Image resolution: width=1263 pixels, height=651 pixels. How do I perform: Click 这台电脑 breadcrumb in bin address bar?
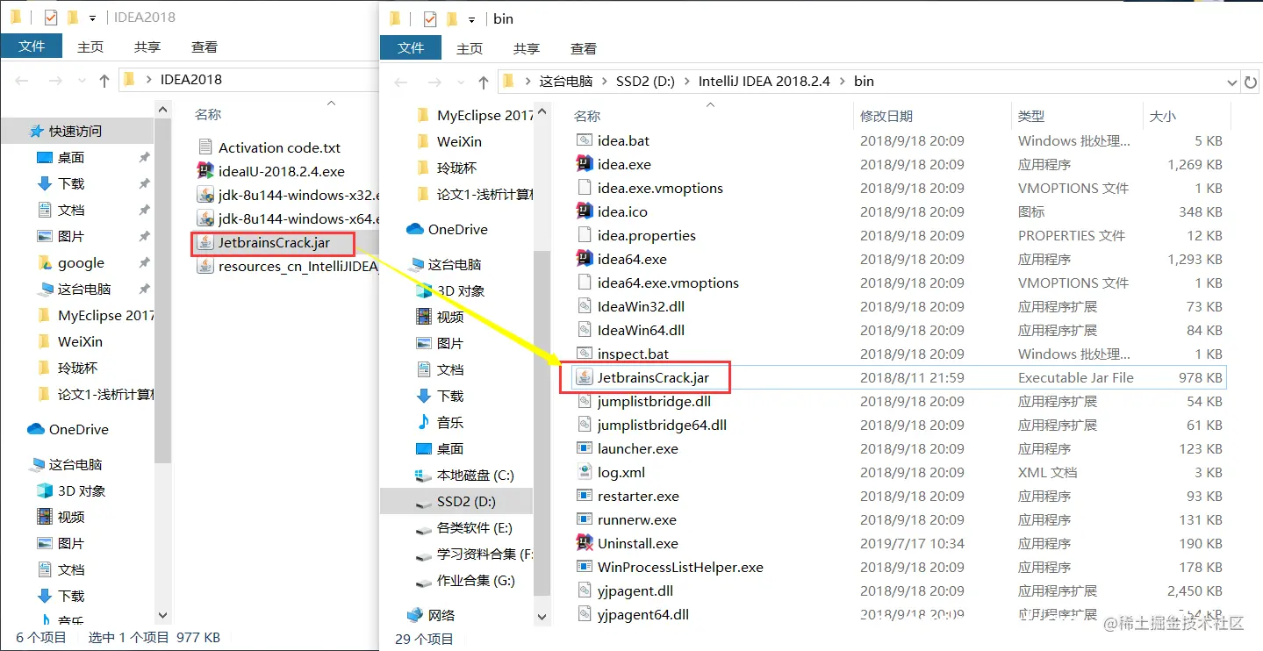click(565, 81)
